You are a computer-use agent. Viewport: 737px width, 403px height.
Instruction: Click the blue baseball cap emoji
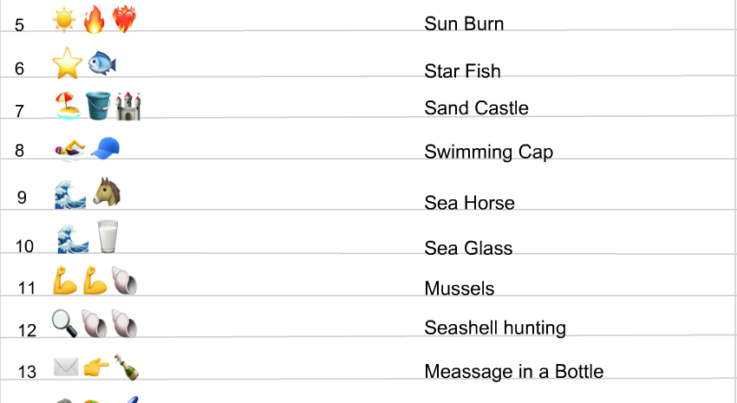point(105,148)
